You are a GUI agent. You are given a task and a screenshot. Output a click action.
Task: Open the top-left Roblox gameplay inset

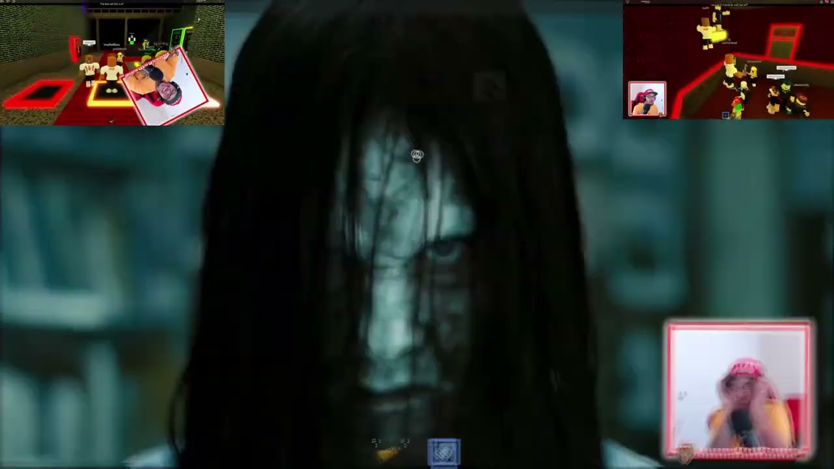click(x=112, y=64)
